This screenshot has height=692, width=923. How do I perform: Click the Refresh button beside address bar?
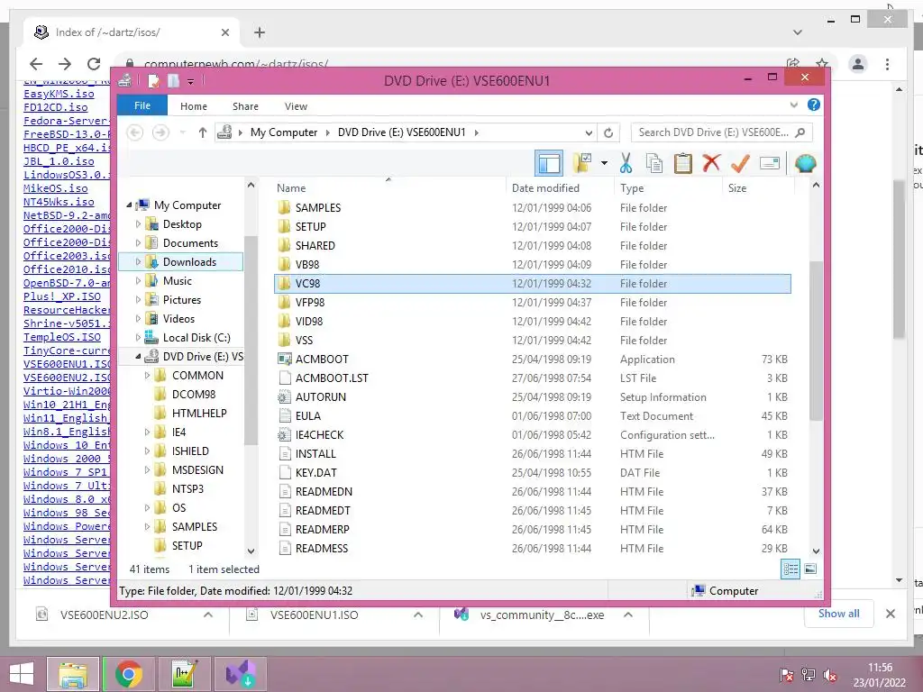click(608, 132)
